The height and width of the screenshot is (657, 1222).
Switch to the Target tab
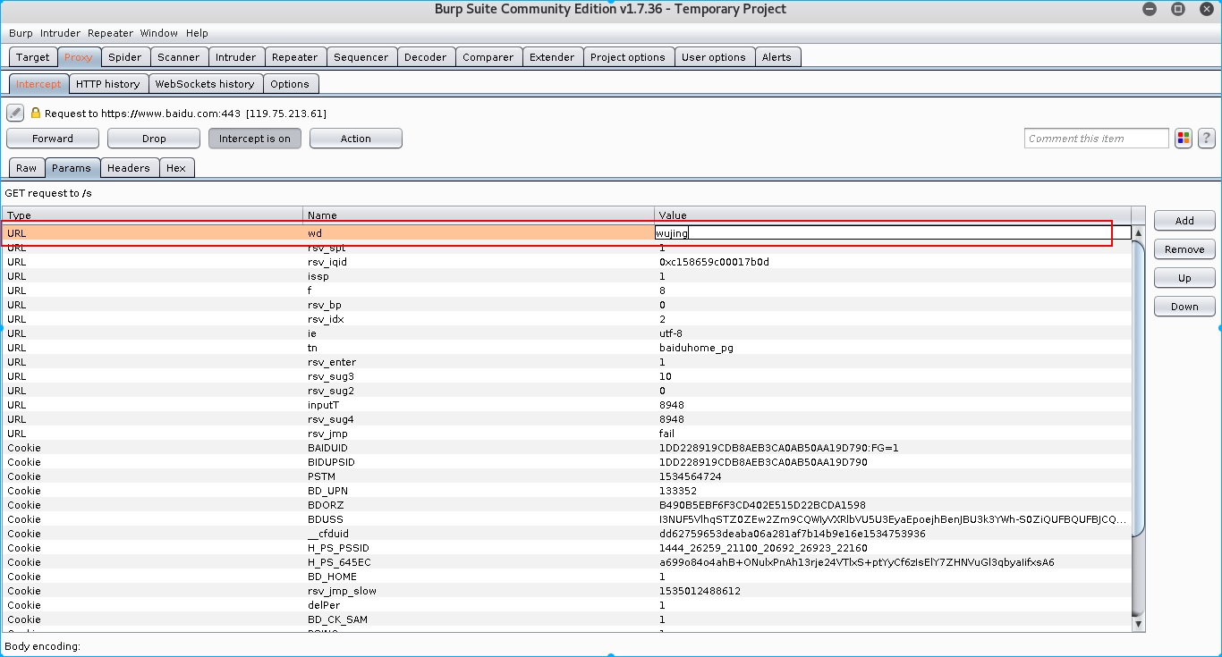click(x=33, y=57)
